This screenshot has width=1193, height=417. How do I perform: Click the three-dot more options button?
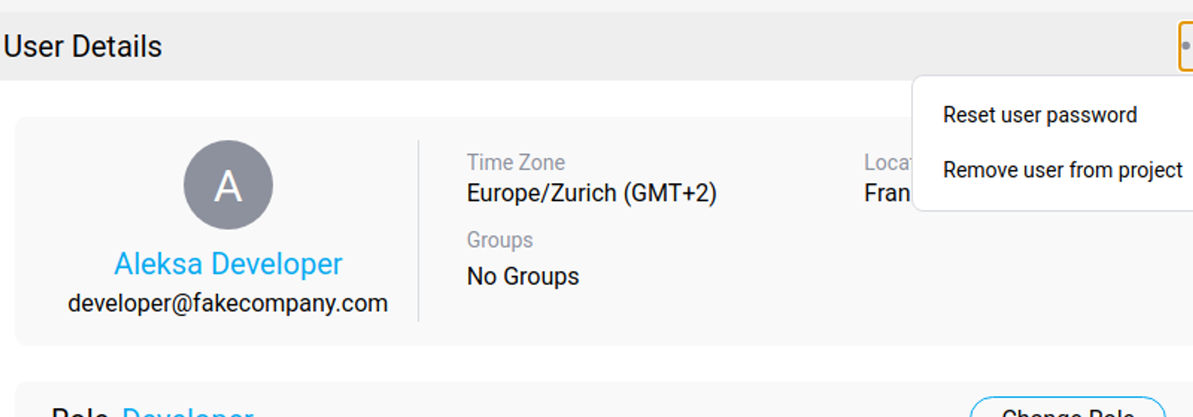click(1186, 46)
